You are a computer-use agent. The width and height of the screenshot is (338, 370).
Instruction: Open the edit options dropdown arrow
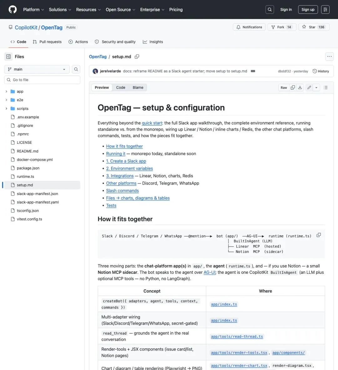click(x=316, y=87)
